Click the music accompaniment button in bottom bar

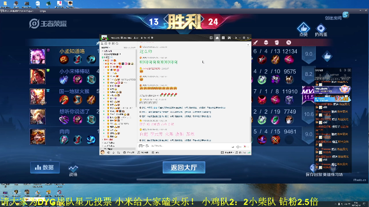coord(143,153)
